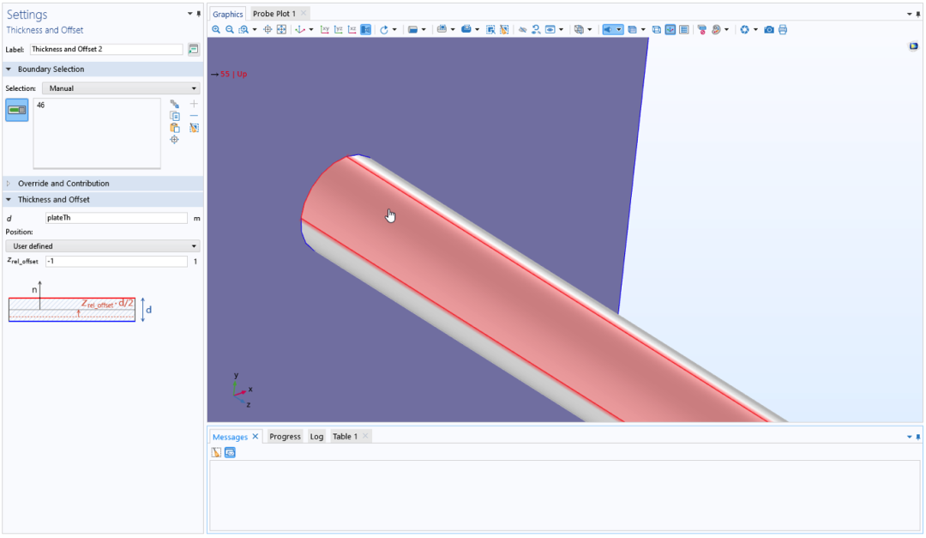Click the Label text field
Image resolution: width=926 pixels, height=538 pixels.
point(106,49)
